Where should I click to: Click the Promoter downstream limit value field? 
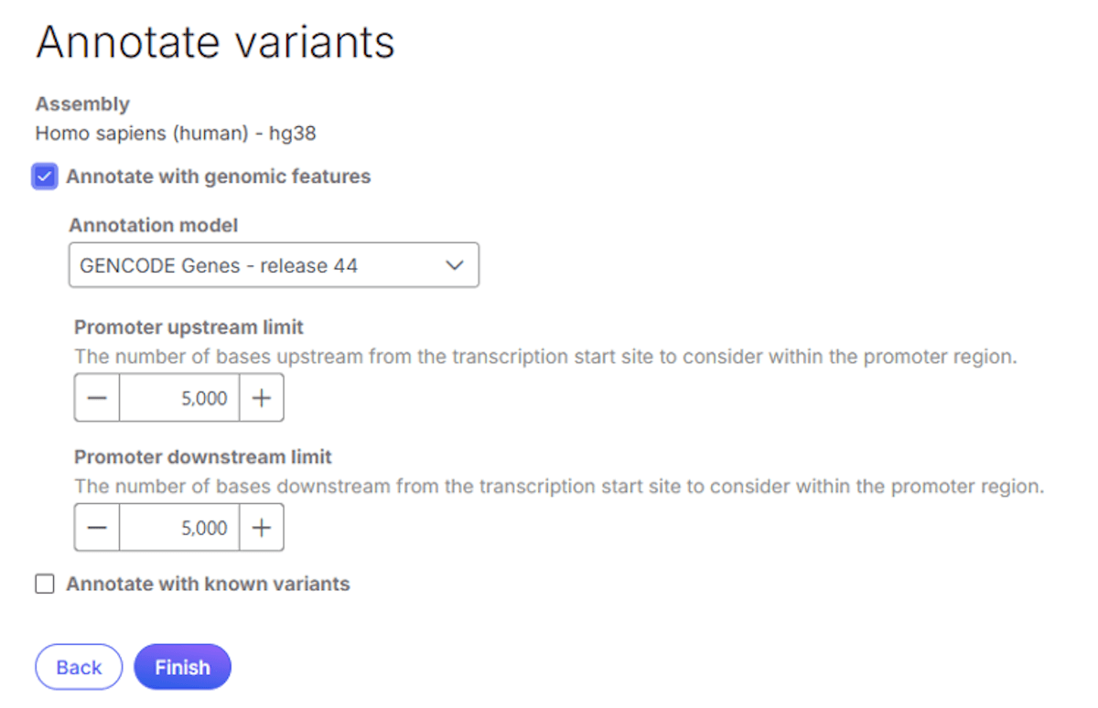179,528
